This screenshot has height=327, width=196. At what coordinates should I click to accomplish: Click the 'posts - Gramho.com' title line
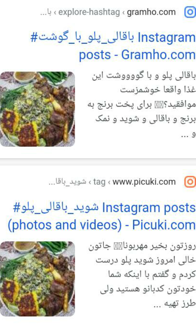(x=137, y=55)
